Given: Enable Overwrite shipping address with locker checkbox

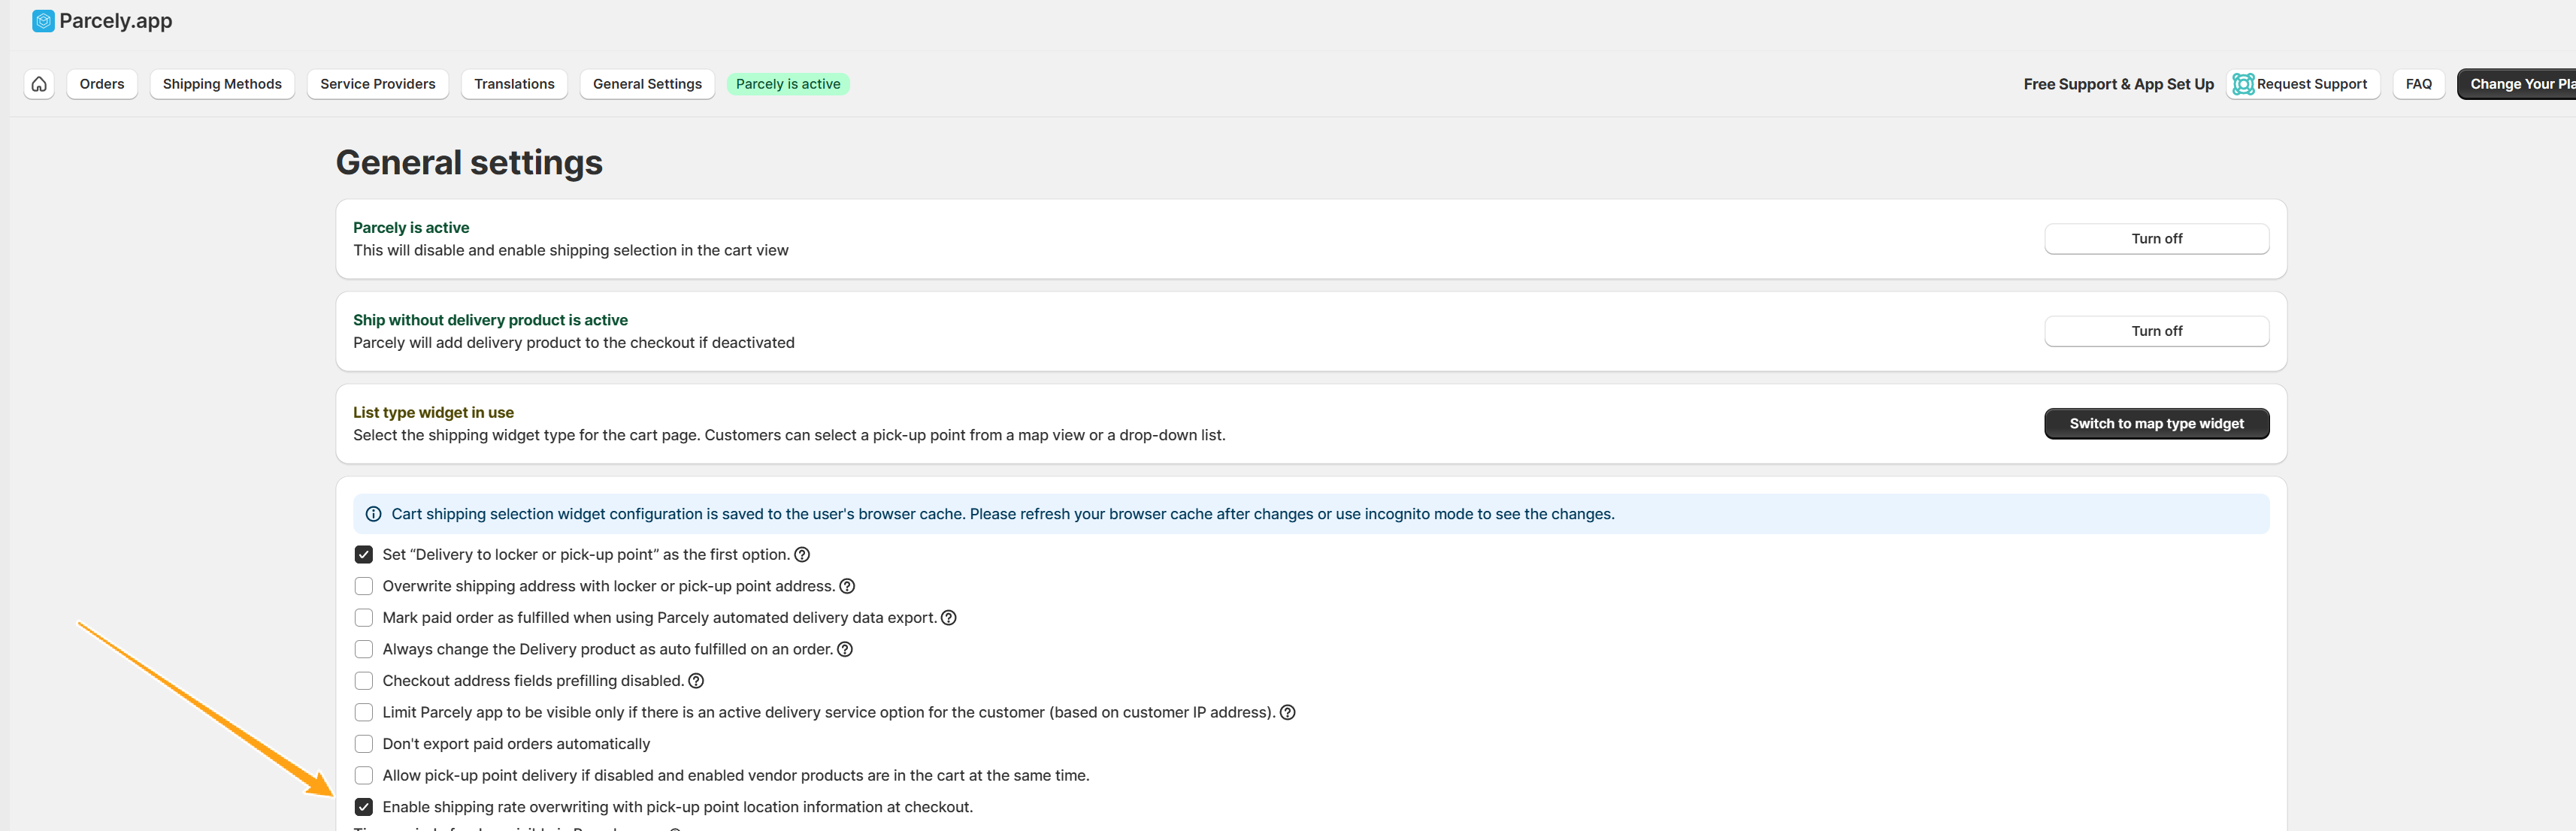Looking at the screenshot, I should [x=364, y=586].
